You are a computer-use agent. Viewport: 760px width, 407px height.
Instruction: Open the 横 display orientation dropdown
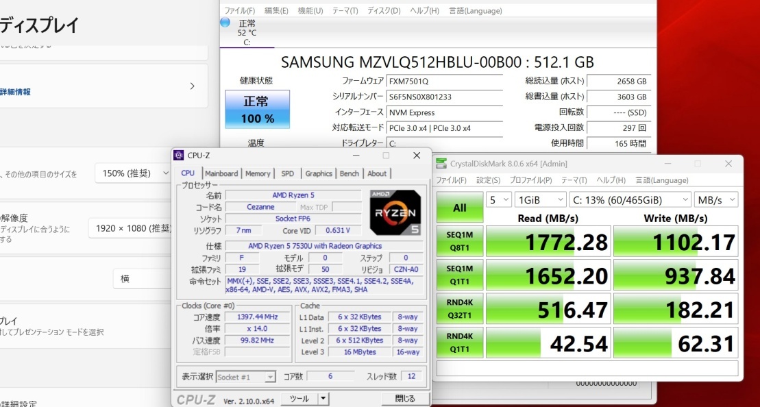point(143,279)
